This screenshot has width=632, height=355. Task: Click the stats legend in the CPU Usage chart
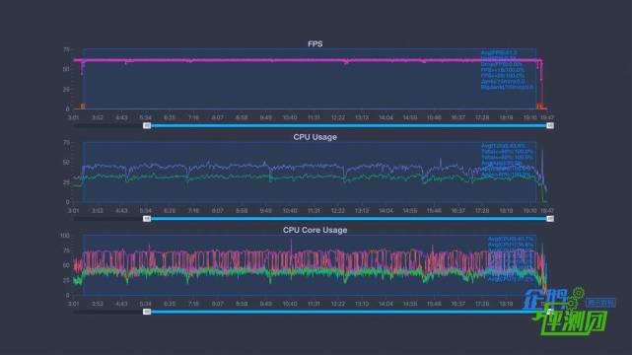pos(508,161)
